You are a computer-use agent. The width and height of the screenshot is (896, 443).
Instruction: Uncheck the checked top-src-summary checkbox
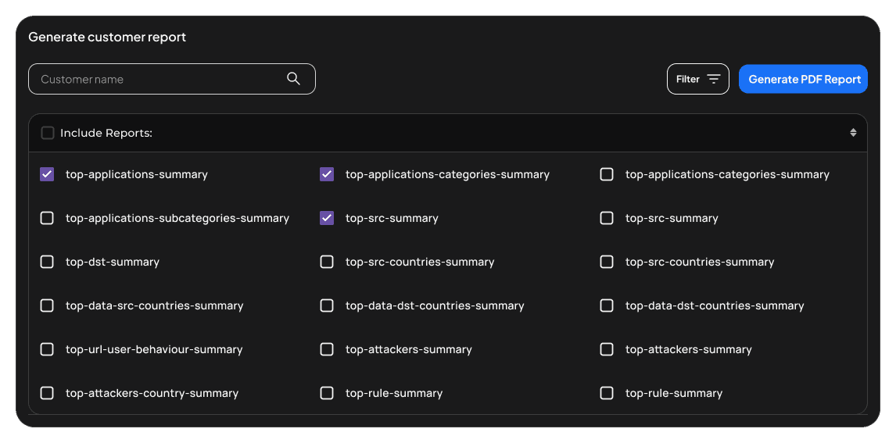click(327, 218)
